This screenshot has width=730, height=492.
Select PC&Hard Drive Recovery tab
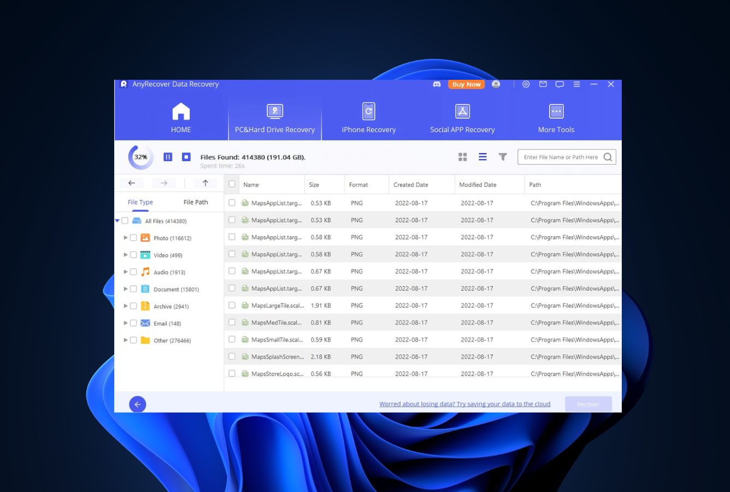click(275, 118)
